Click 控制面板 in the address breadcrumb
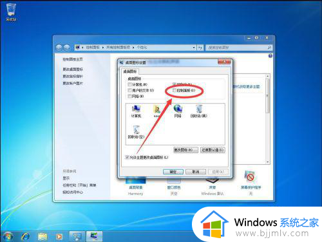 [93, 48]
